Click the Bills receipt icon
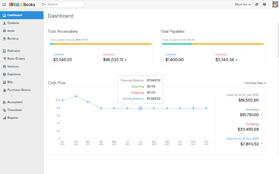The height and width of the screenshot is (174, 279). tap(4, 82)
